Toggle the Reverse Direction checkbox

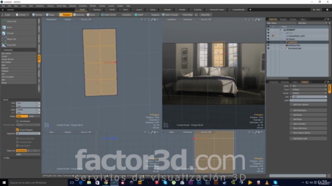17,138
